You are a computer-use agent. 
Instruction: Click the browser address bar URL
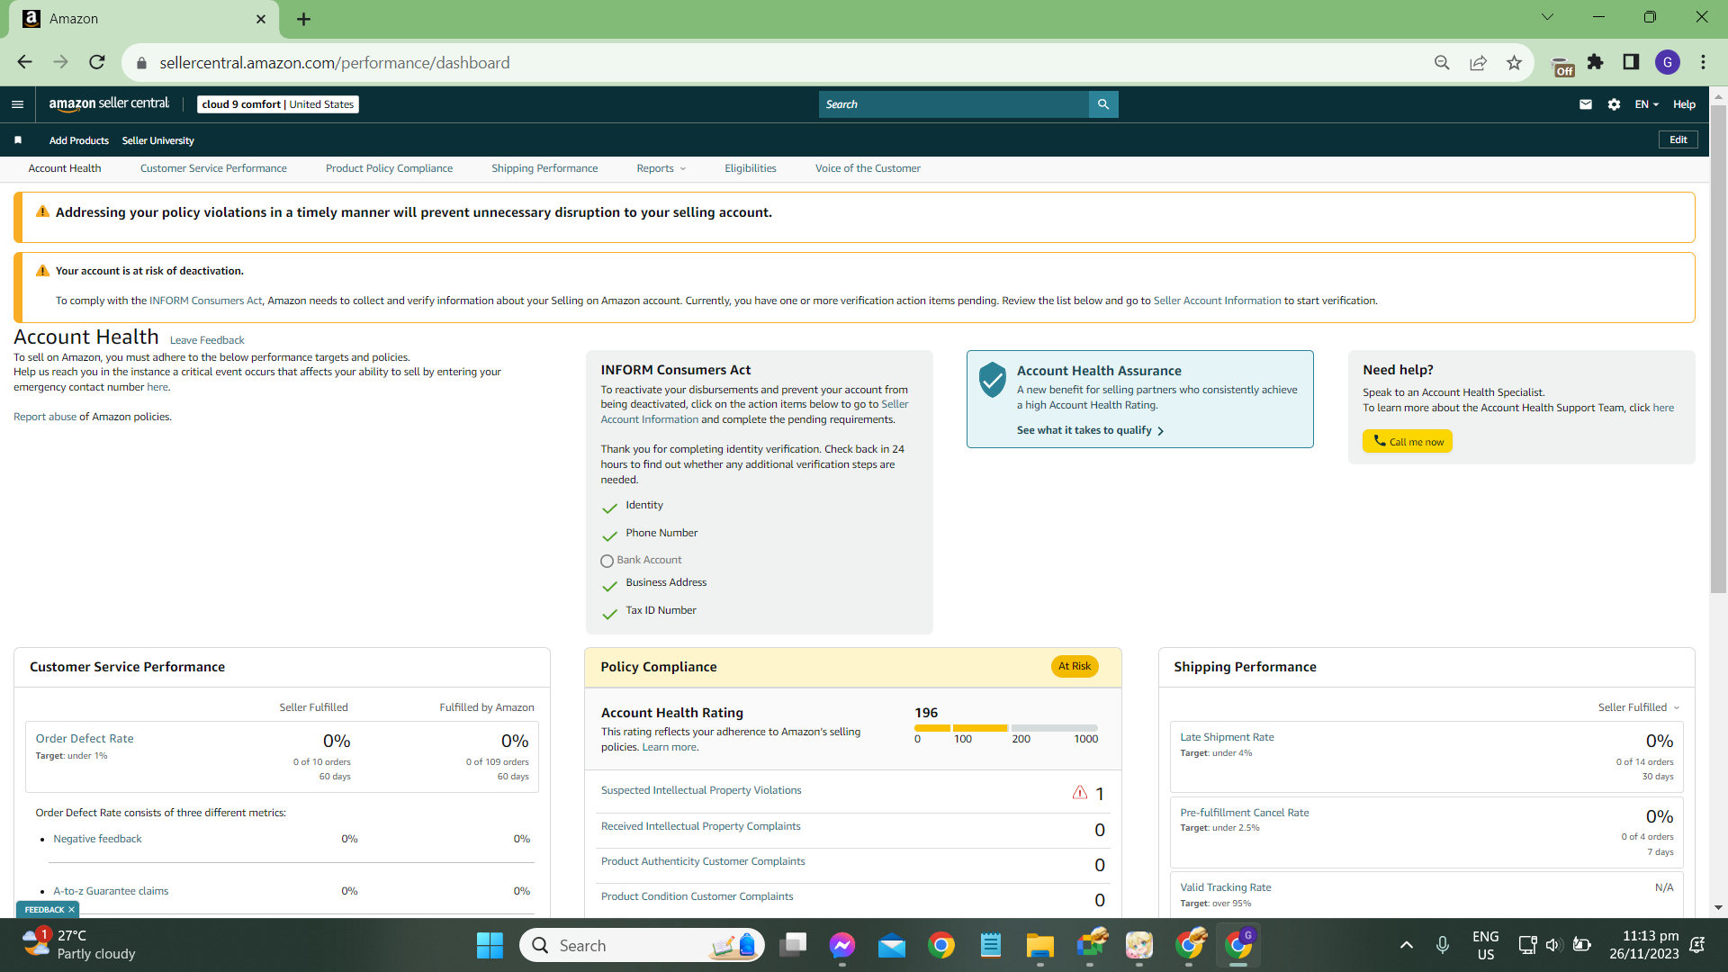pyautogui.click(x=335, y=63)
